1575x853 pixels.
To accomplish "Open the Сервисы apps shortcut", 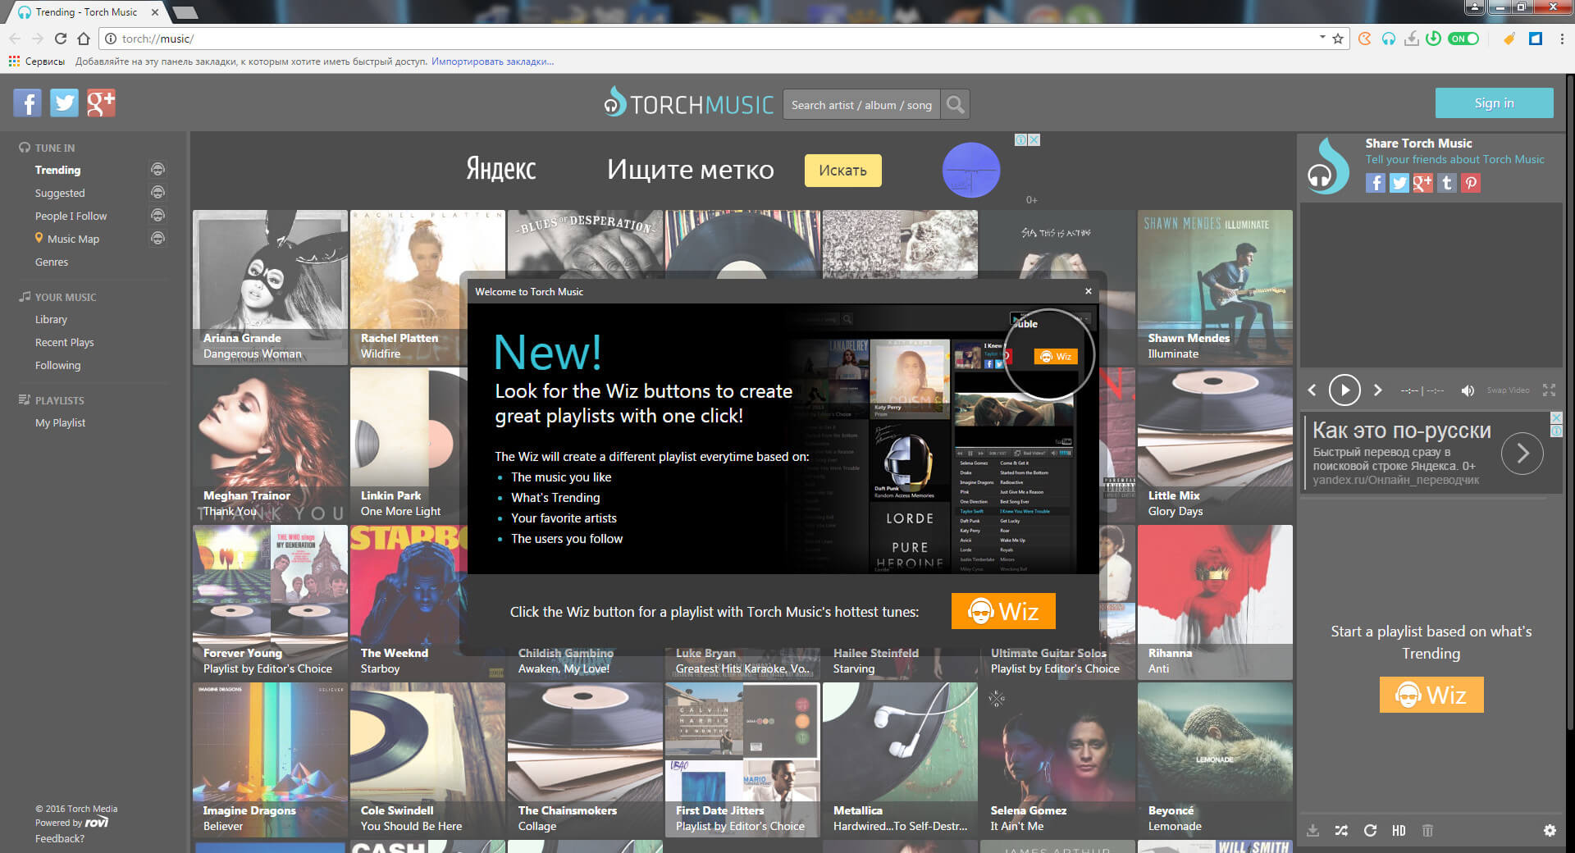I will click(x=37, y=62).
